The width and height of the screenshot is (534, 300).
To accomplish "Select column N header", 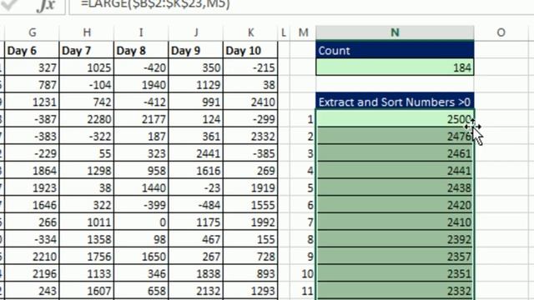I will pos(395,32).
